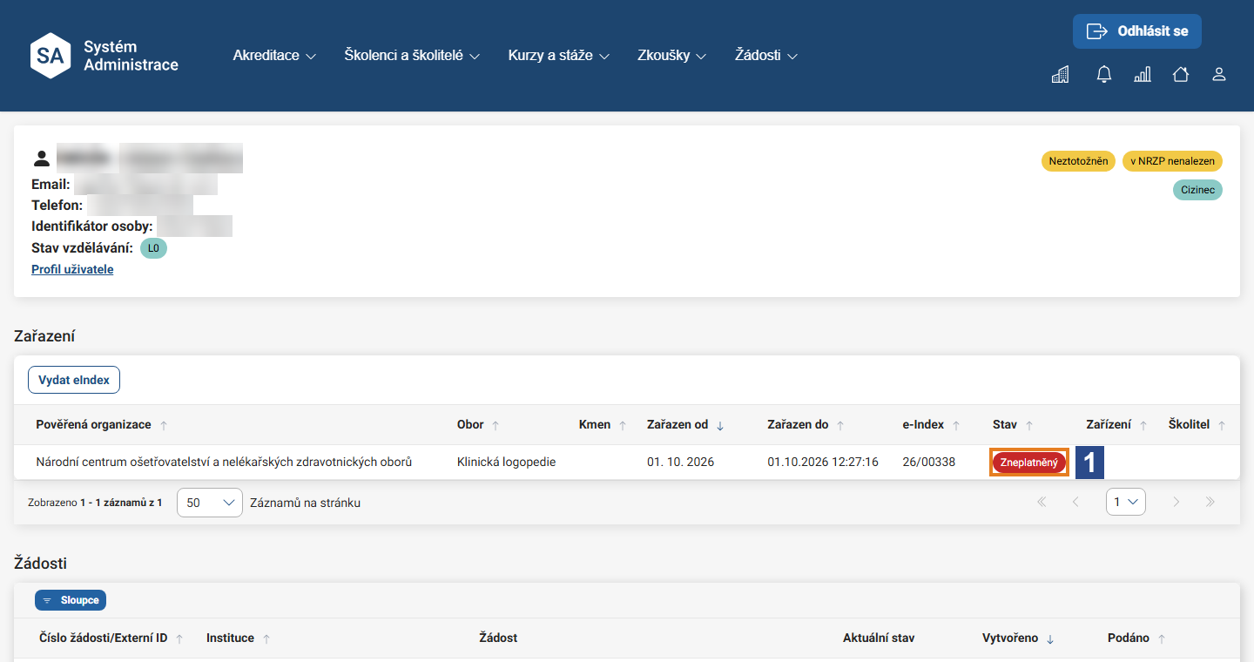Expand the Akreditace menu
The height and width of the screenshot is (662, 1254).
coord(274,56)
